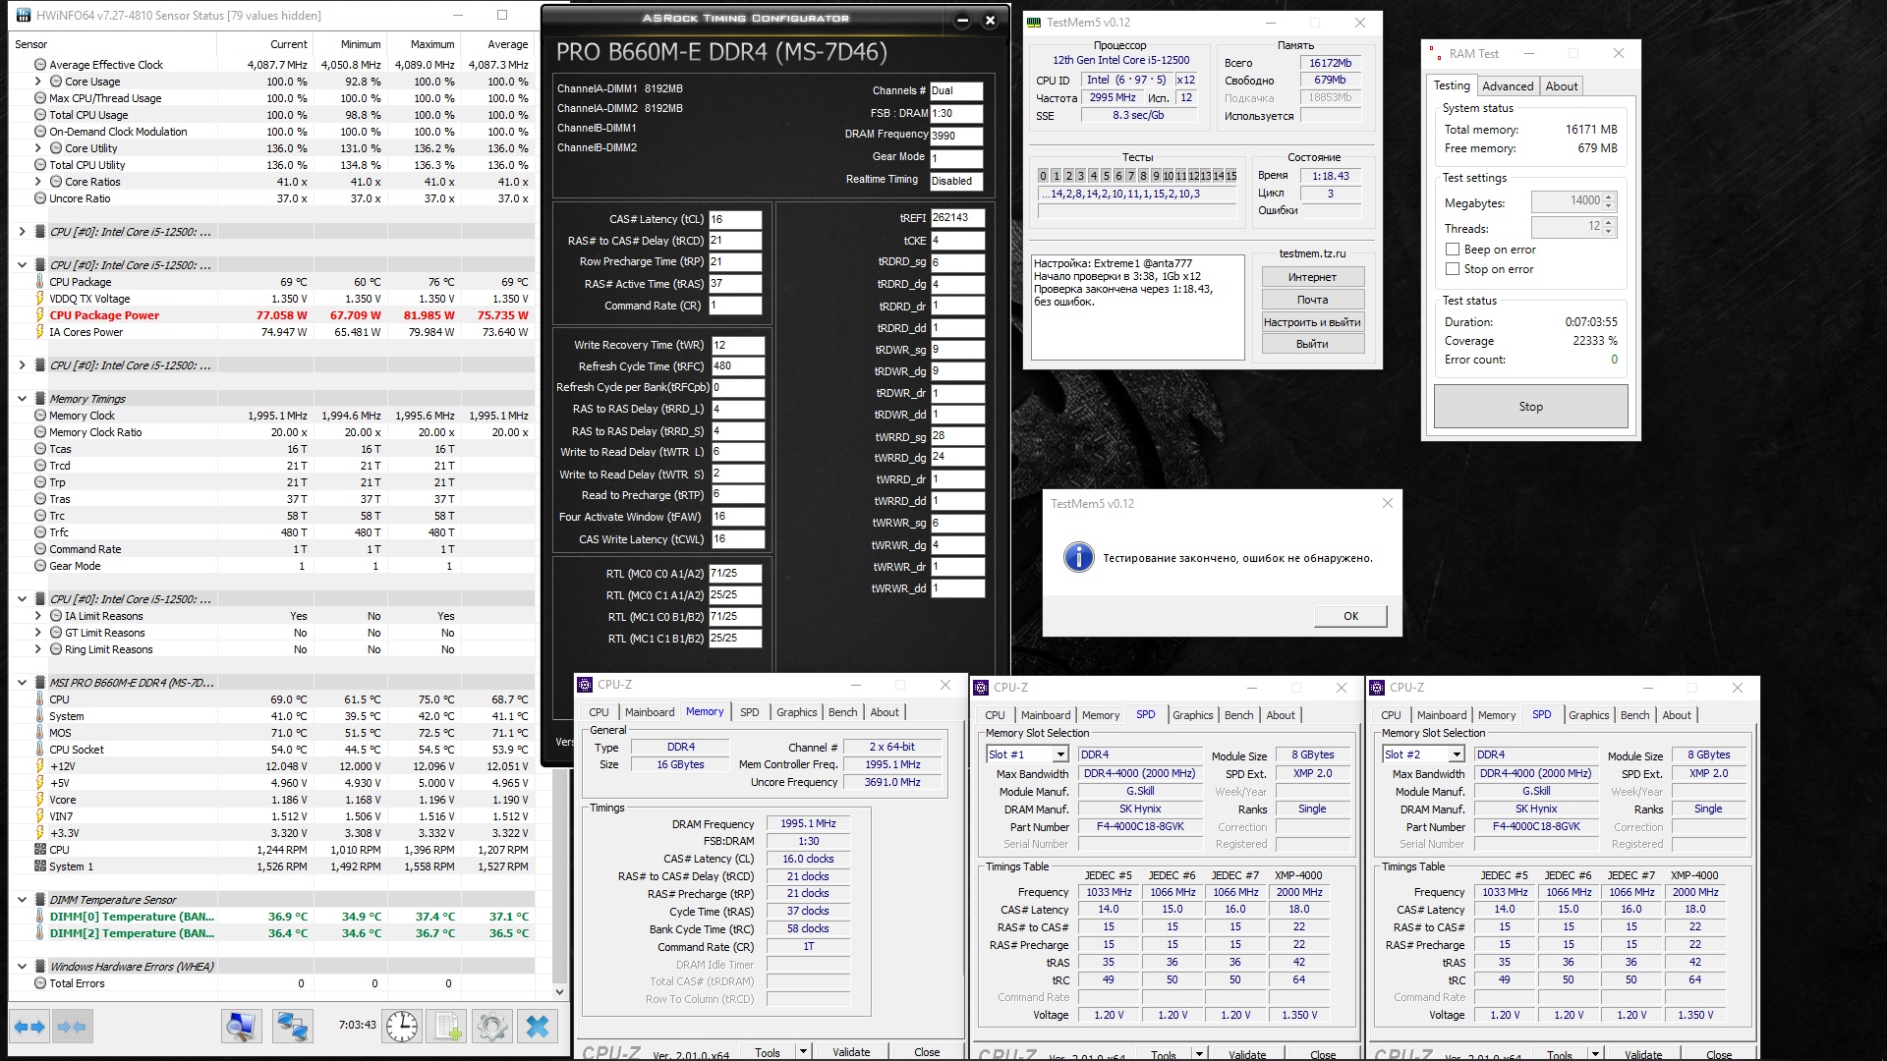Switch to Advanced tab in RAM Test
The width and height of the screenshot is (1887, 1061).
pos(1507,86)
